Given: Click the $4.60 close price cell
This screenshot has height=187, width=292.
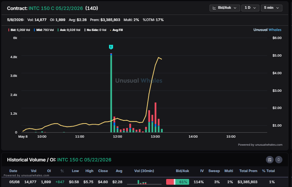Looking at the screenshot, I should pyautogui.click(x=103, y=182).
